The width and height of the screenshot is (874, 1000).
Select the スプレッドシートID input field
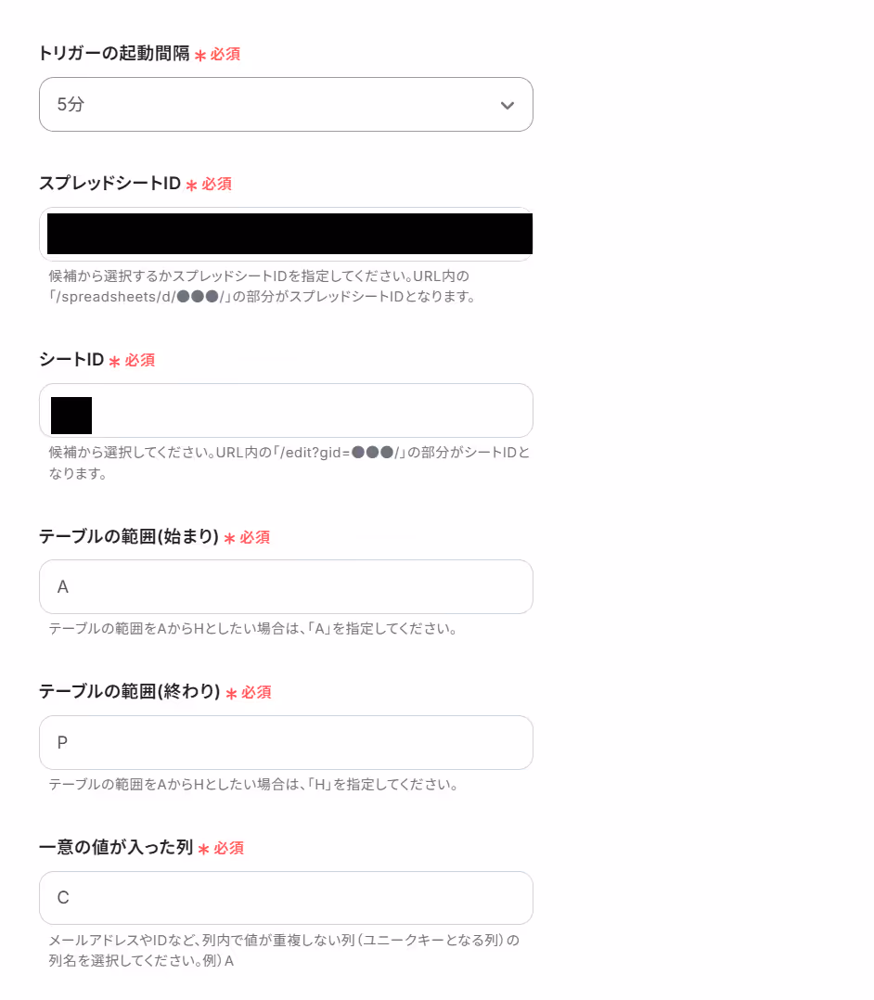[286, 234]
